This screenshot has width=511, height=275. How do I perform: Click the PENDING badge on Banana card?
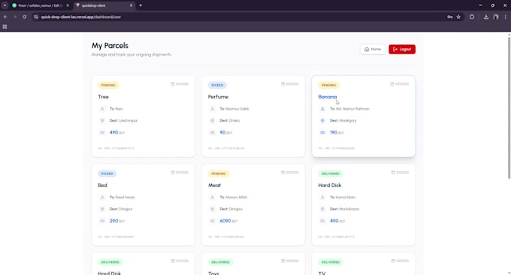328,85
